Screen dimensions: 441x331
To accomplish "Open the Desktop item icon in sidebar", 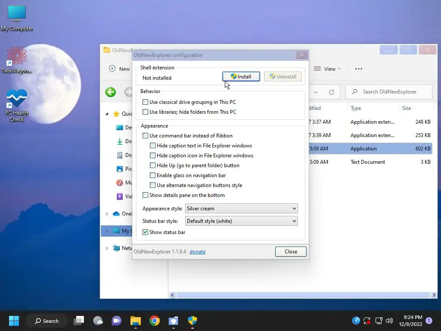I will click(120, 128).
